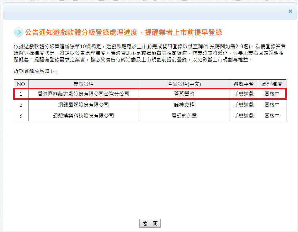Click the product name 魔幻的英靈
The image size is (298, 232).
pos(184,116)
